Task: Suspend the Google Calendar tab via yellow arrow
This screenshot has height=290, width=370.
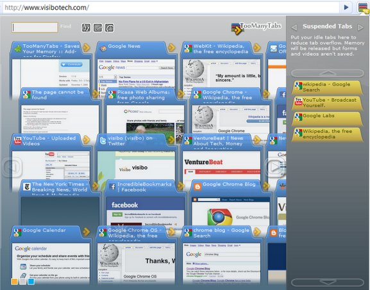Action: pos(87,232)
